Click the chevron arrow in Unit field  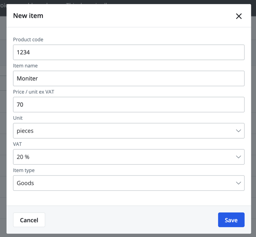238,131
